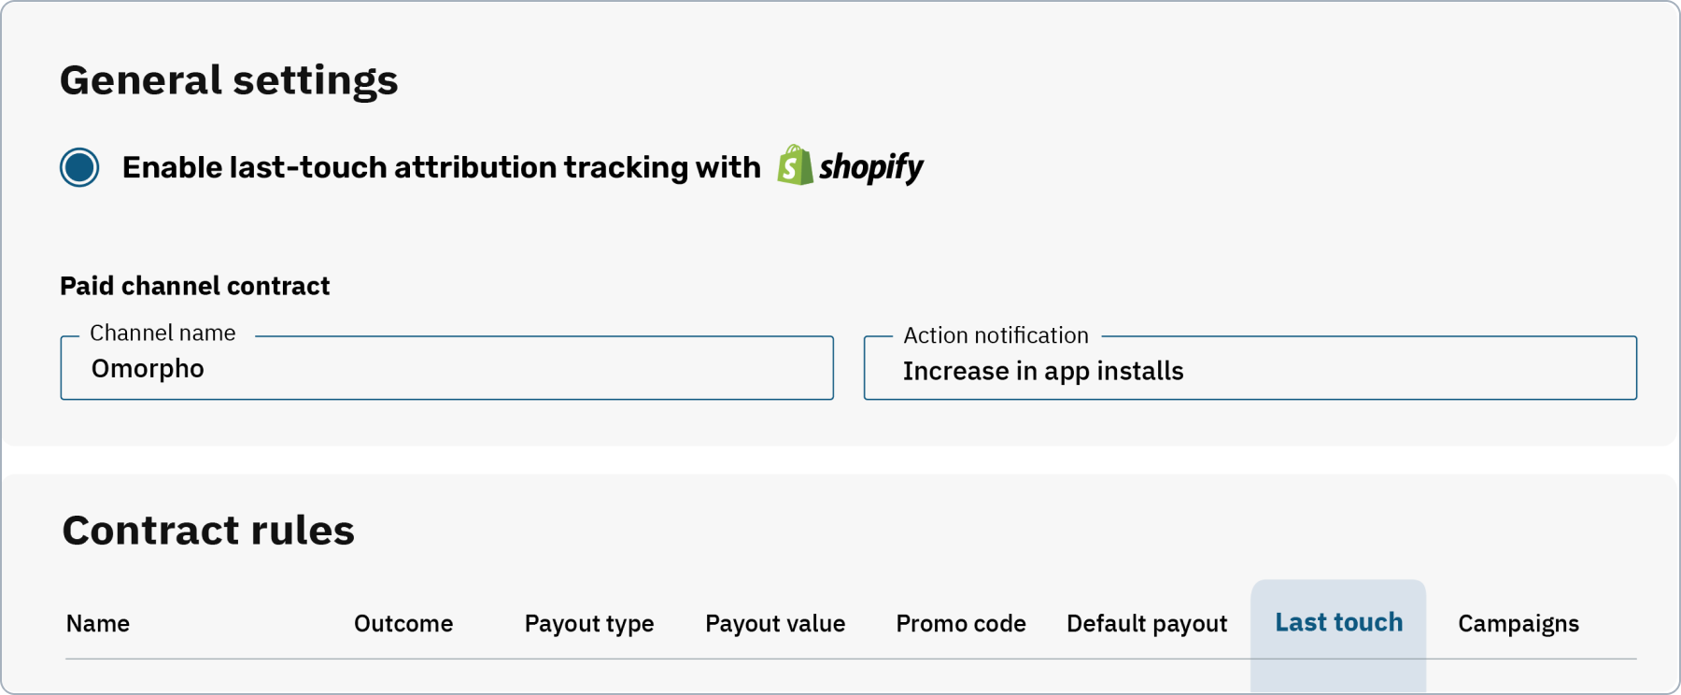
Task: Toggle the last-touch attribution tracking radio button
Action: tap(79, 166)
